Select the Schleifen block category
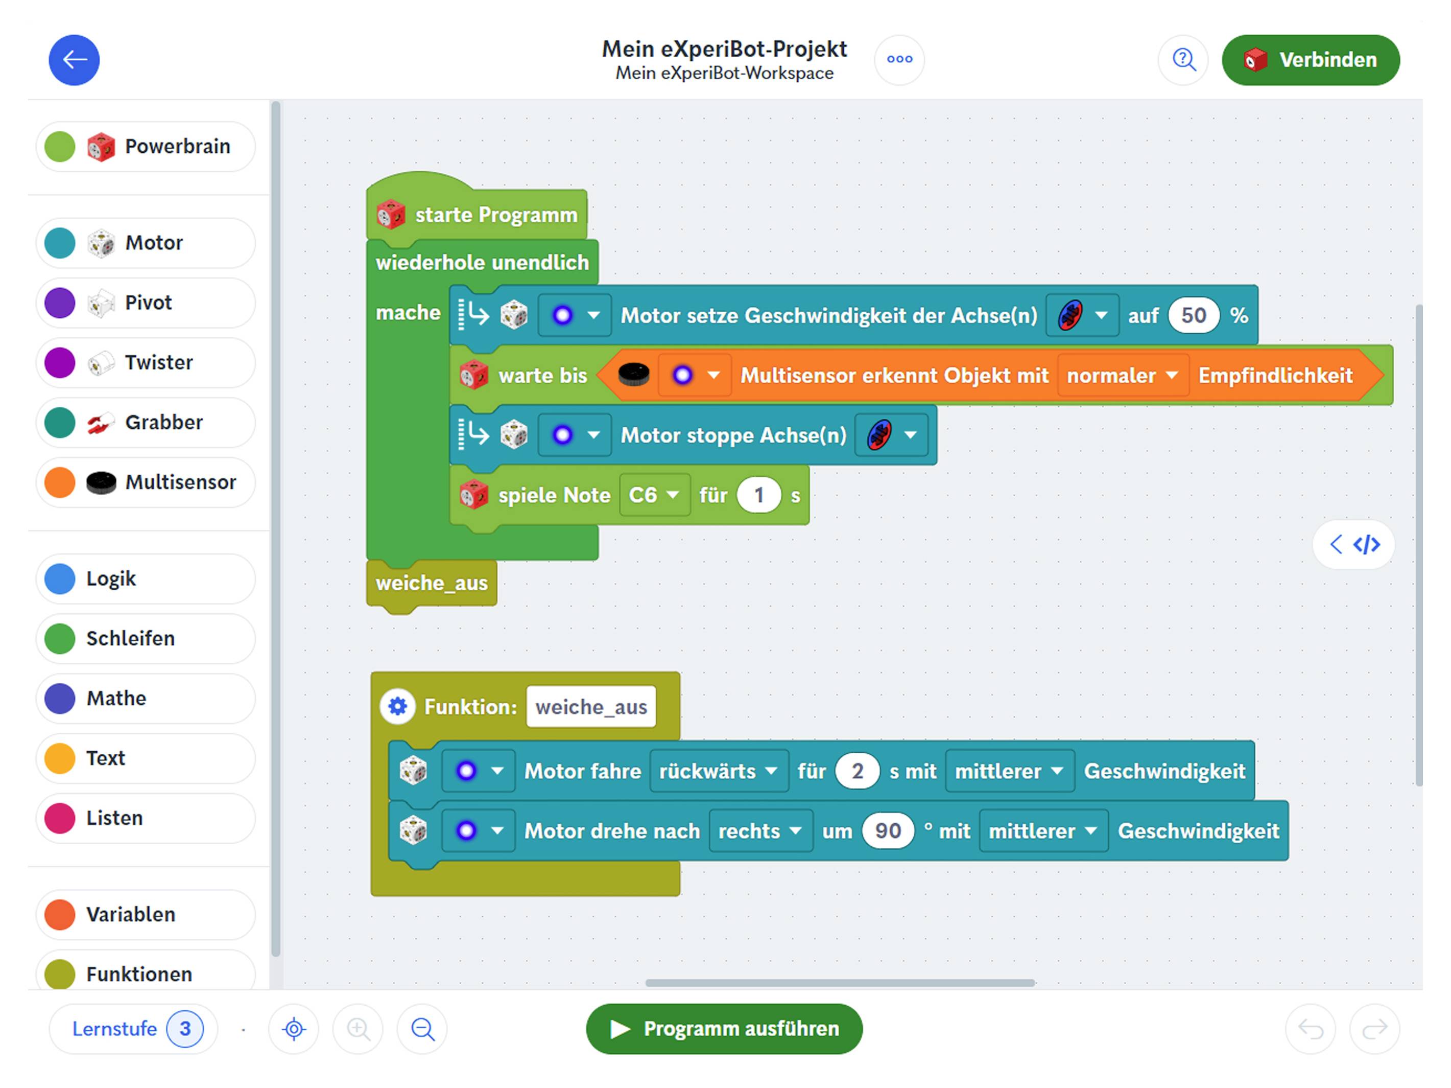The width and height of the screenshot is (1451, 1088). [x=146, y=638]
